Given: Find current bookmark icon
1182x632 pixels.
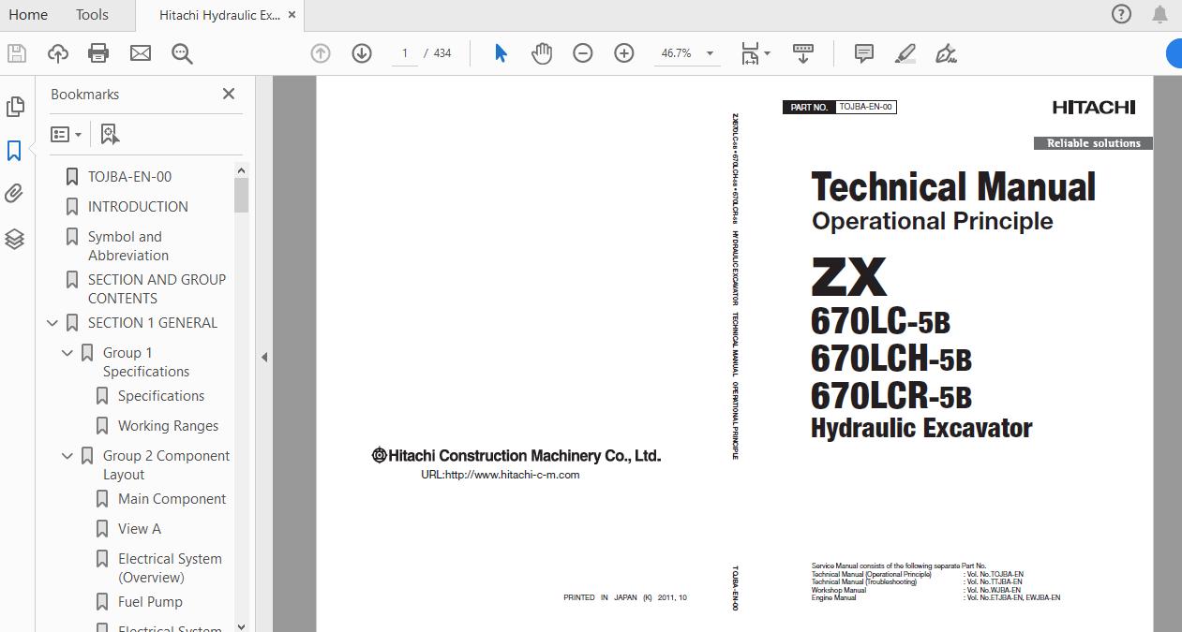Looking at the screenshot, I should 111,134.
